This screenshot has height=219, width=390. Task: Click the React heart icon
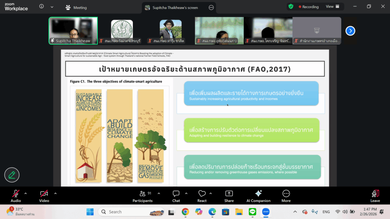(x=202, y=194)
